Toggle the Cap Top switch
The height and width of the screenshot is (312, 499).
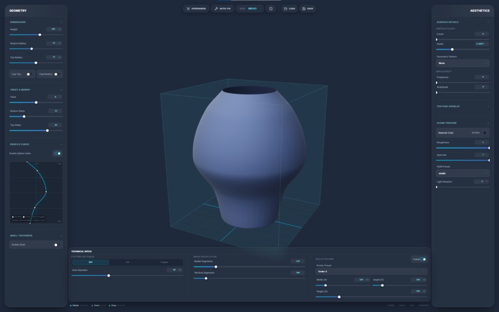[x=29, y=74]
